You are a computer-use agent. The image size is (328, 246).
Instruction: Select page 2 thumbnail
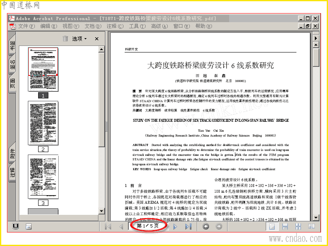click(x=43, y=123)
